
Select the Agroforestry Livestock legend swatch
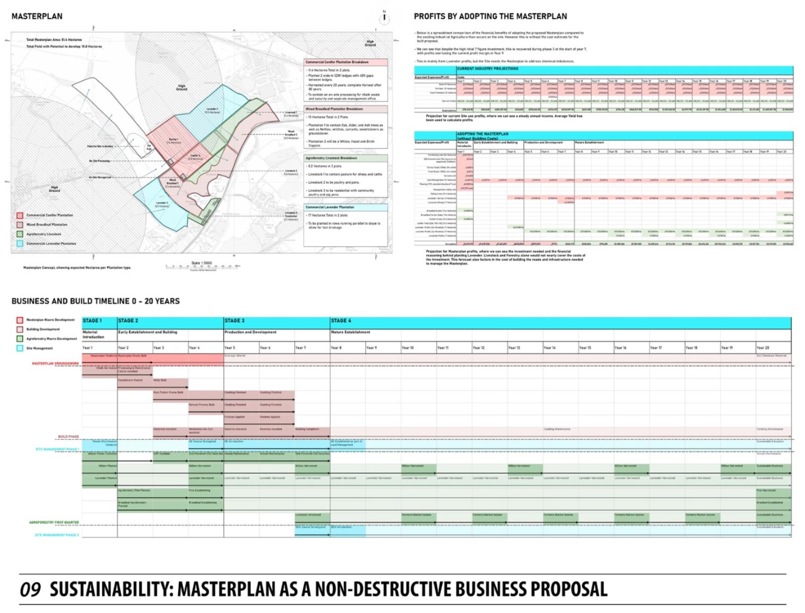point(20,234)
